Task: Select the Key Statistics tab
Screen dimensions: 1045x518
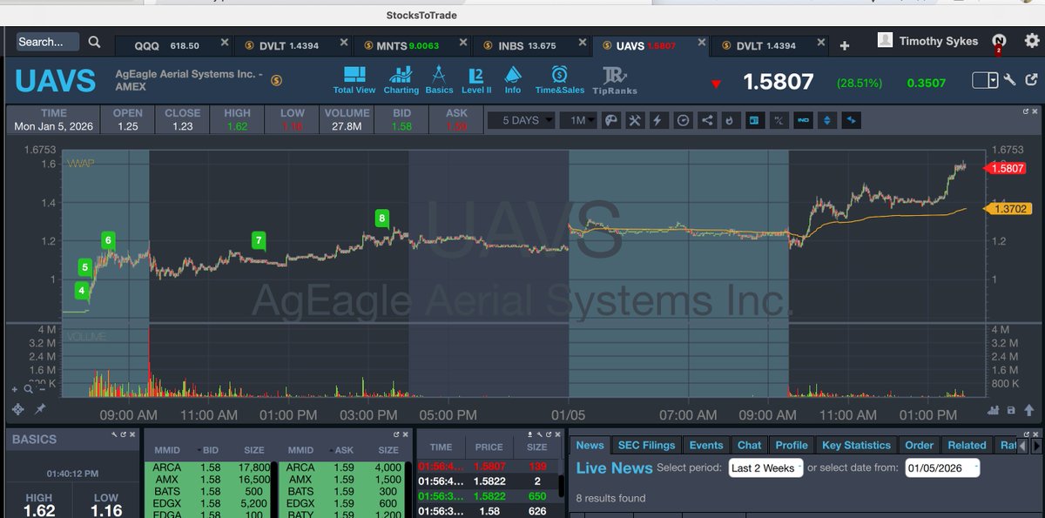Action: 856,445
